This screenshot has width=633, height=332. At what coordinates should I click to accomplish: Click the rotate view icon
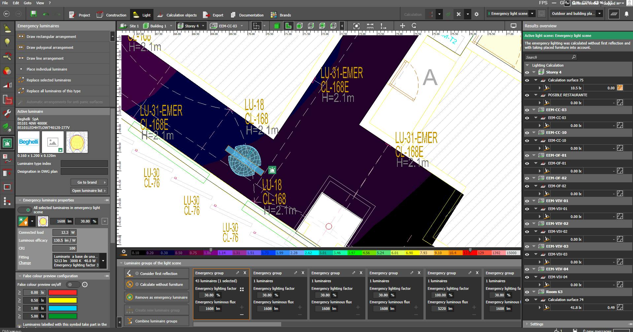(x=414, y=26)
